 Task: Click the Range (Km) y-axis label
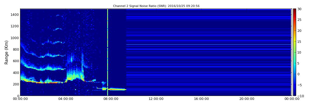pyautogui.click(x=6, y=52)
